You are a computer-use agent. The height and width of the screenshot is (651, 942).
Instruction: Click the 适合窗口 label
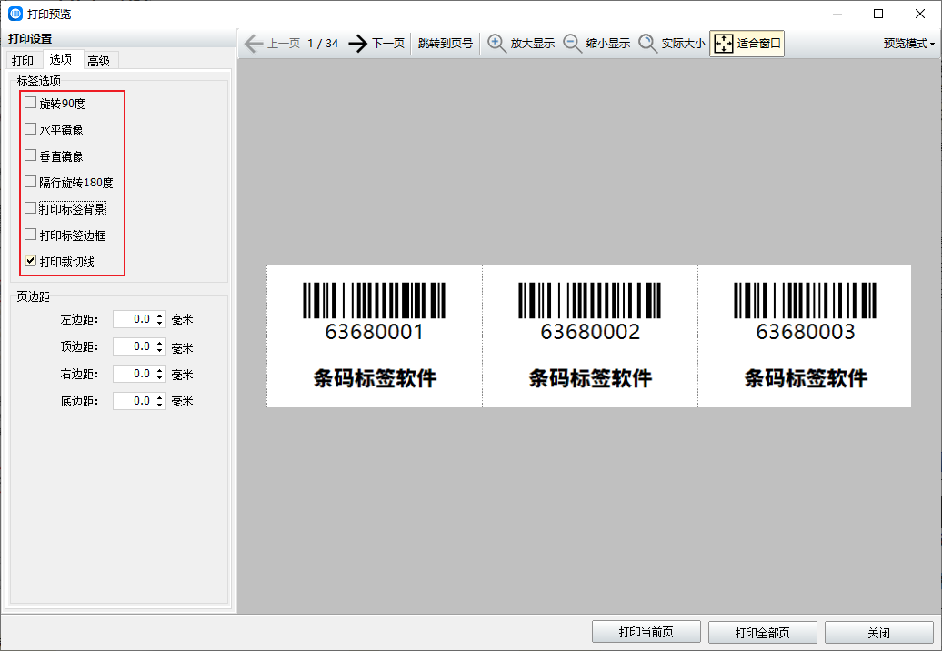coord(759,44)
